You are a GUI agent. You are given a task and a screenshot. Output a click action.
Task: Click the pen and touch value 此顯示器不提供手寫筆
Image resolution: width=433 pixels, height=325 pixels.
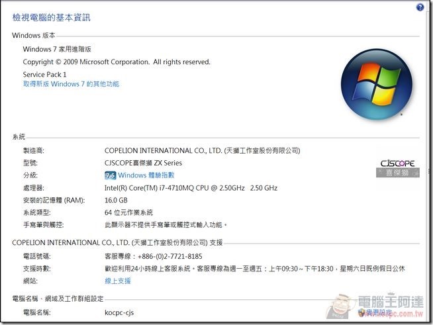coord(166,225)
